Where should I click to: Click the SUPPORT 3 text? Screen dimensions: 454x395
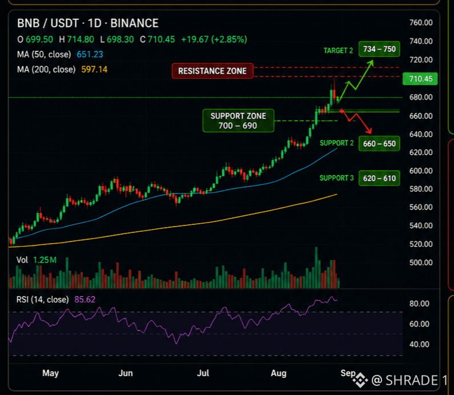[337, 178]
